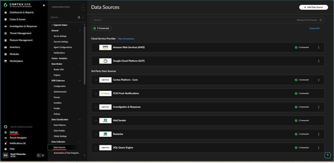The image size is (334, 163).
Task: Click the Modules sidebar icon
Action: [x=5, y=54]
